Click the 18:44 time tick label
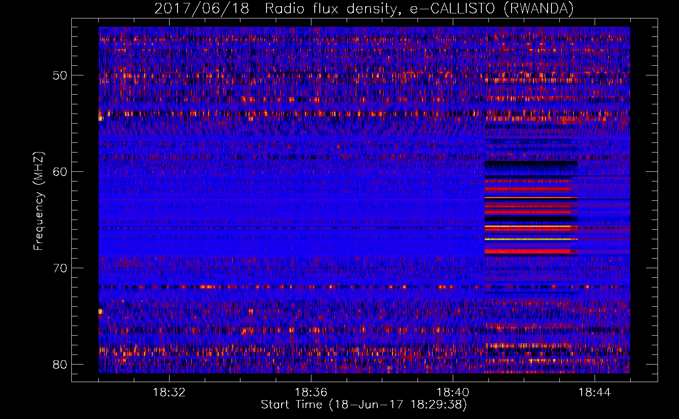 (595, 393)
